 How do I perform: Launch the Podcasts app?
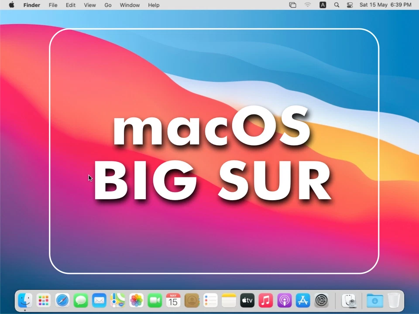(284, 300)
